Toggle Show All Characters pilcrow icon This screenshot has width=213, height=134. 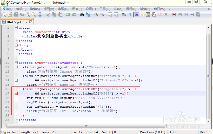130,14
